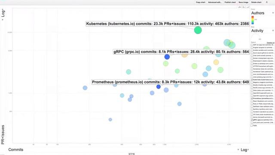Click Save image
The image size is (275, 155).
(244, 2)
